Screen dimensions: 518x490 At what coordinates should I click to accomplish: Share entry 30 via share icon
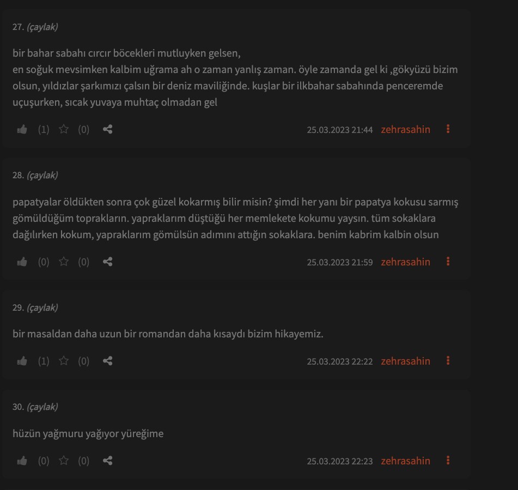[108, 461]
